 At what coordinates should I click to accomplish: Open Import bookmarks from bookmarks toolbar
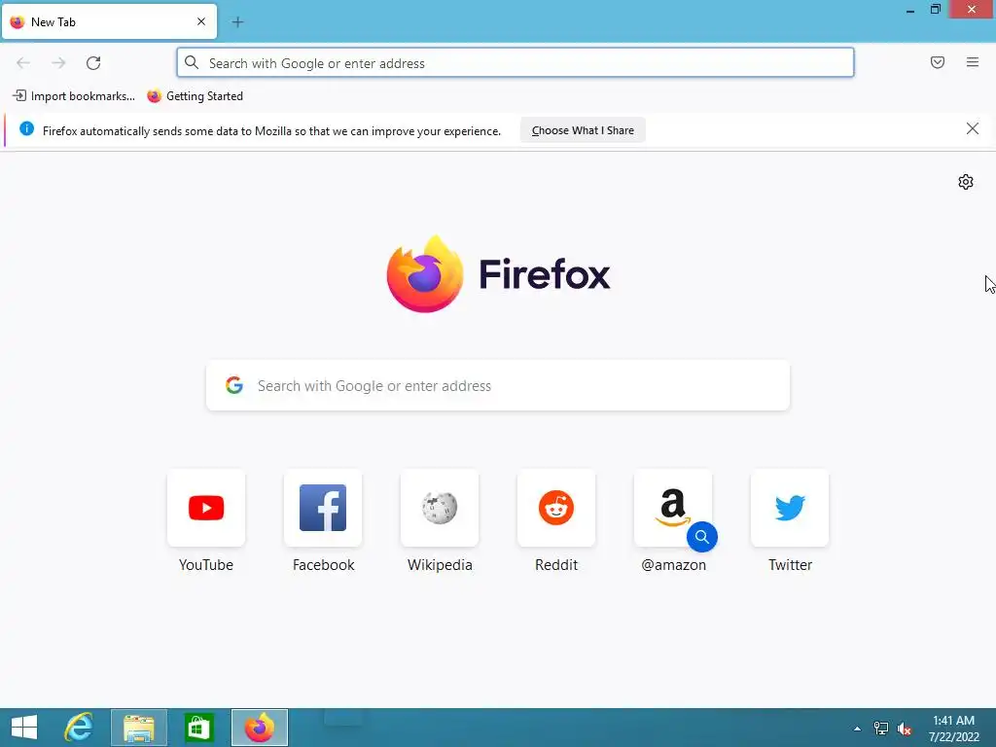point(74,96)
